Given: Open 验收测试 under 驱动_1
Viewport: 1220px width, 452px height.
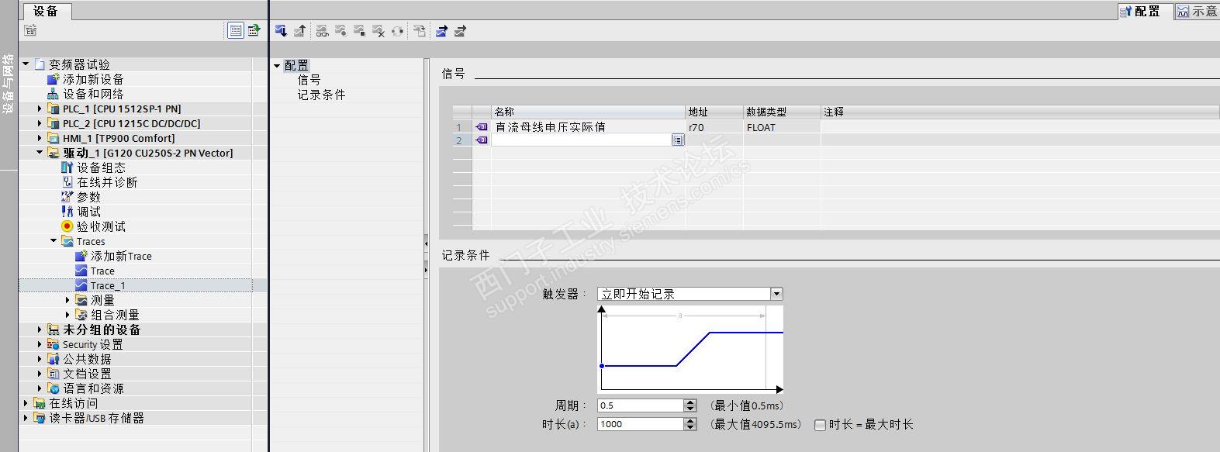Looking at the screenshot, I should click(101, 226).
